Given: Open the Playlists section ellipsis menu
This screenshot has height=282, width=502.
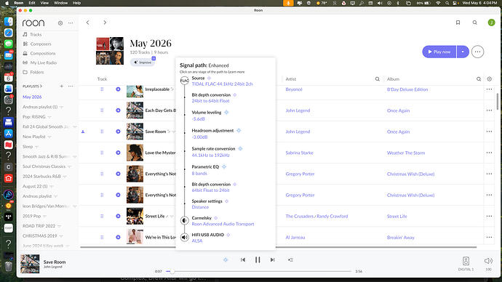Looking at the screenshot, I should pos(71,86).
